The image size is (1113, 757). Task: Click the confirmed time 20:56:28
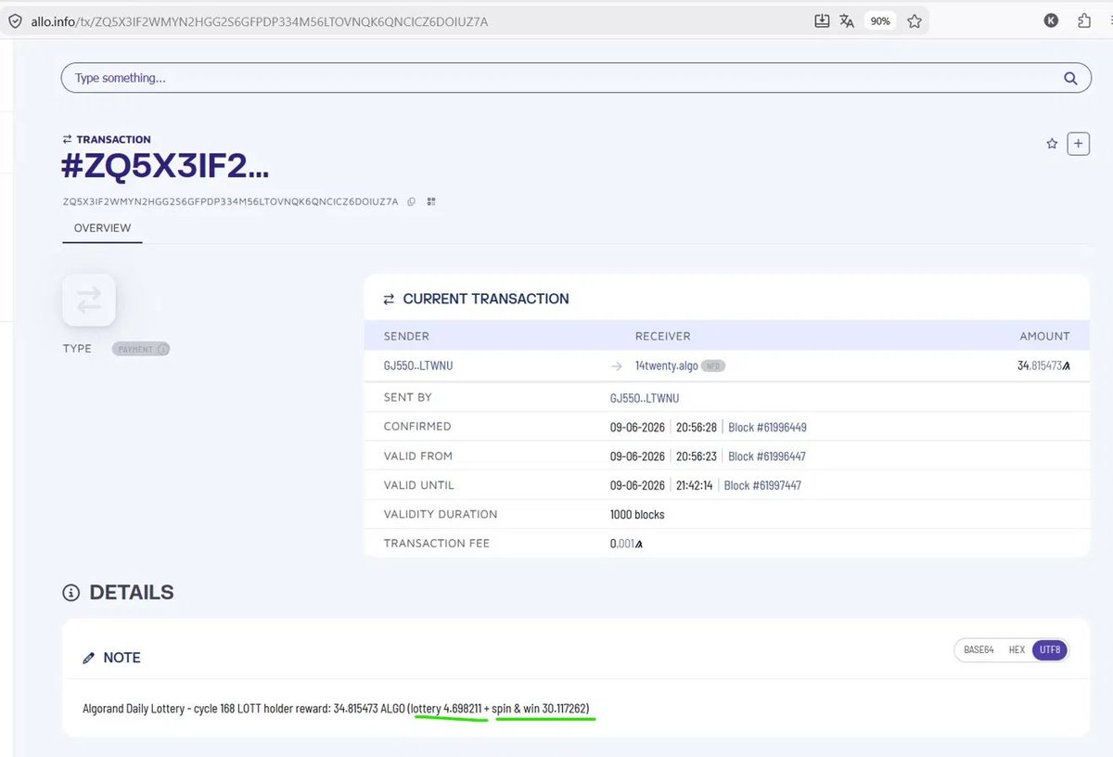pyautogui.click(x=697, y=427)
